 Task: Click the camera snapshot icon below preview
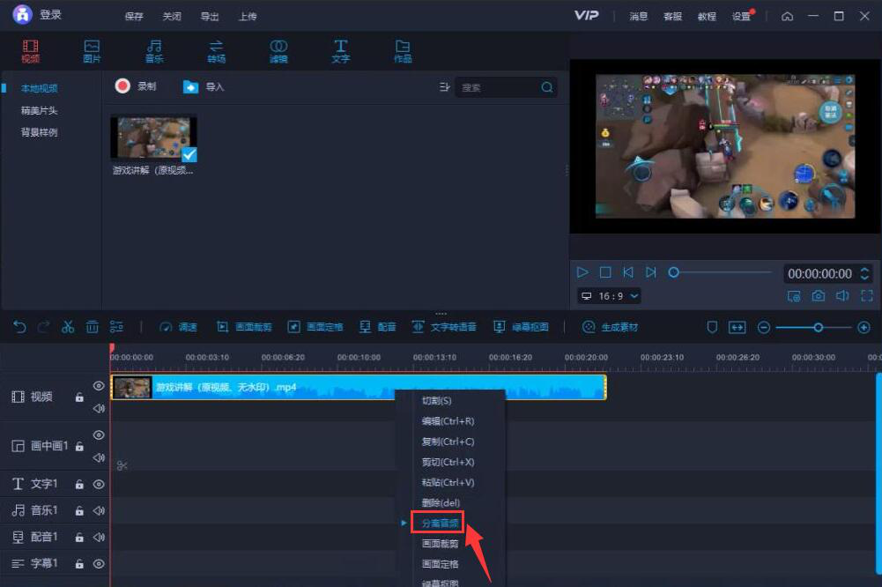point(819,296)
